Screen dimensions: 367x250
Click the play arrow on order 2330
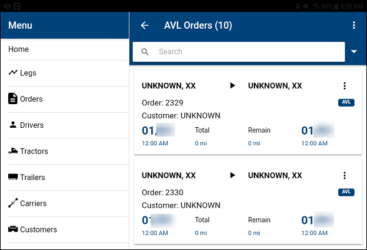(x=233, y=175)
